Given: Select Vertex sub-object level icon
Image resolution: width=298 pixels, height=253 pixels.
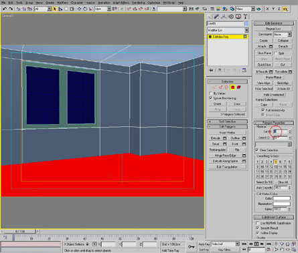Looking at the screenshot, I should coord(214,87).
